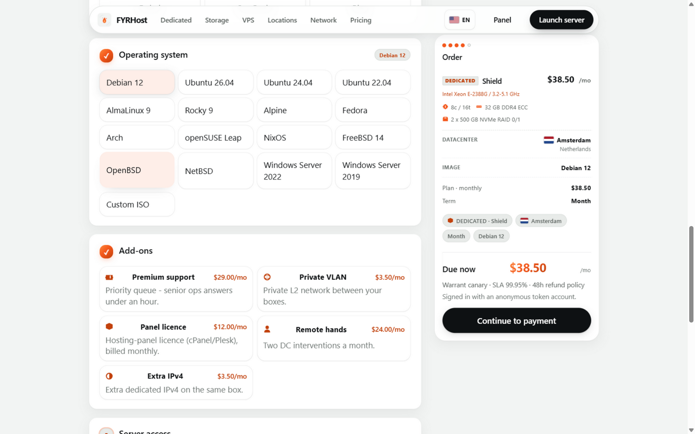Image resolution: width=695 pixels, height=434 pixels.
Task: Click the flag icon in the Amsterdam chip
Action: click(524, 221)
